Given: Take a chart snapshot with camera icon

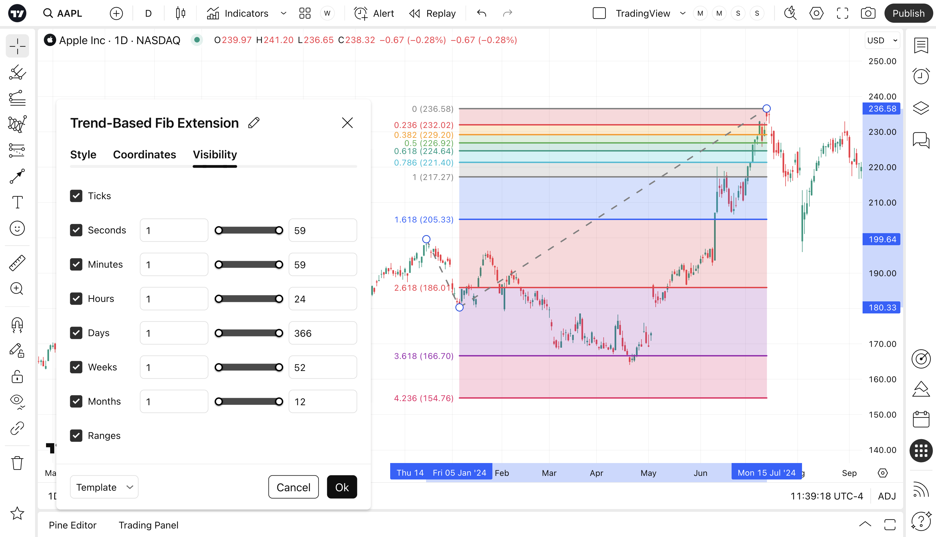Looking at the screenshot, I should click(x=868, y=14).
